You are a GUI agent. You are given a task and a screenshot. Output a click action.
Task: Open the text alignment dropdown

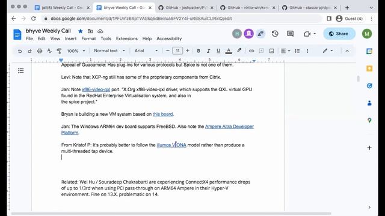[x=285, y=51]
